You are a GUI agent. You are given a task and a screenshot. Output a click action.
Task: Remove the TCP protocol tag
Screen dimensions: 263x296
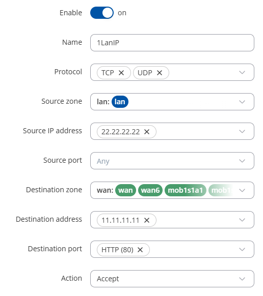(121, 73)
